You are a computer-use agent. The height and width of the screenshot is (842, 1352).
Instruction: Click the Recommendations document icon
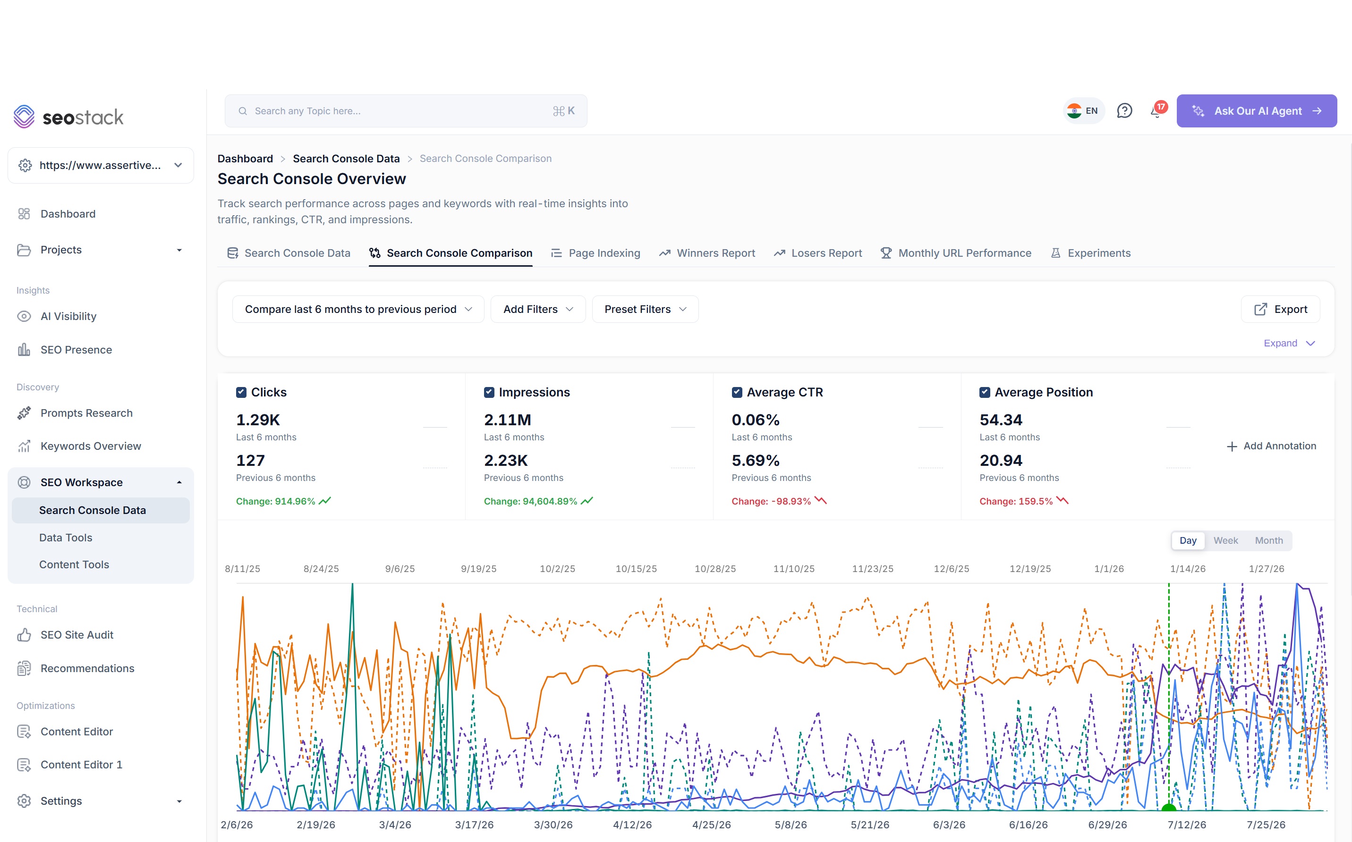pyautogui.click(x=24, y=668)
